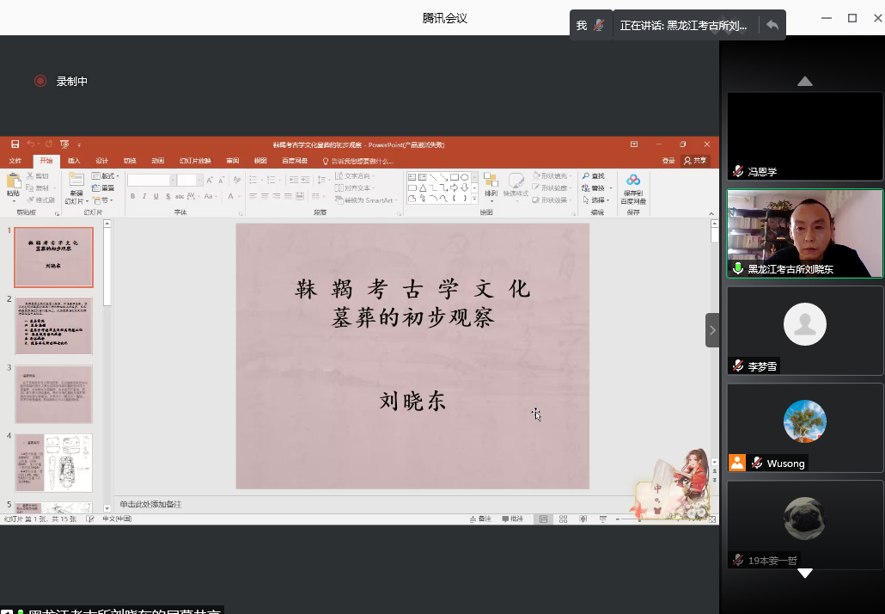Click the 新建幻灯片 button
885x614 pixels.
(x=76, y=187)
